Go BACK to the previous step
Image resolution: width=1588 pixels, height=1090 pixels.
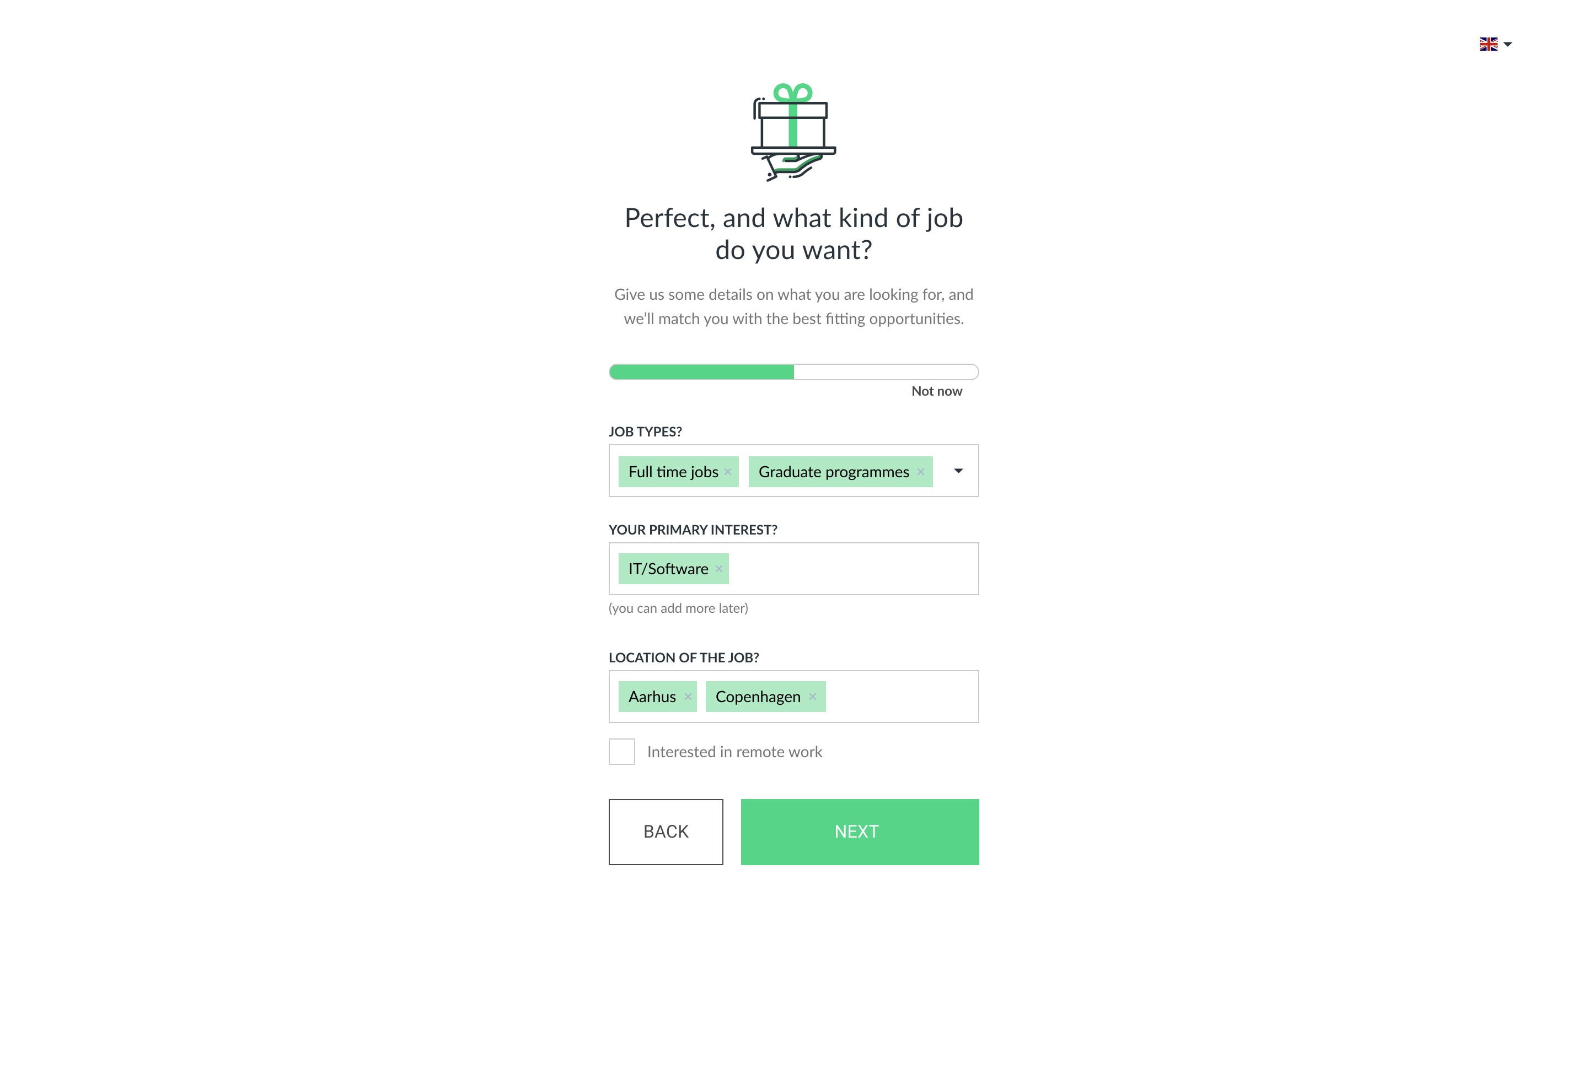pos(666,832)
